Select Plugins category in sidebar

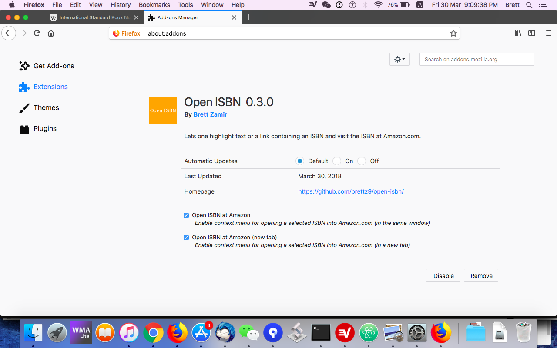click(x=38, y=129)
